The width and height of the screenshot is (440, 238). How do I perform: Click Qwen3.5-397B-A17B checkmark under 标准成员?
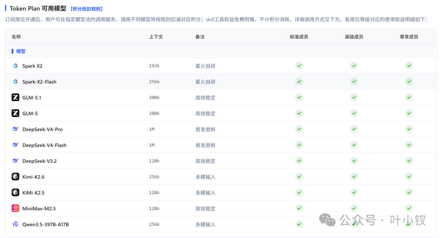(299, 224)
